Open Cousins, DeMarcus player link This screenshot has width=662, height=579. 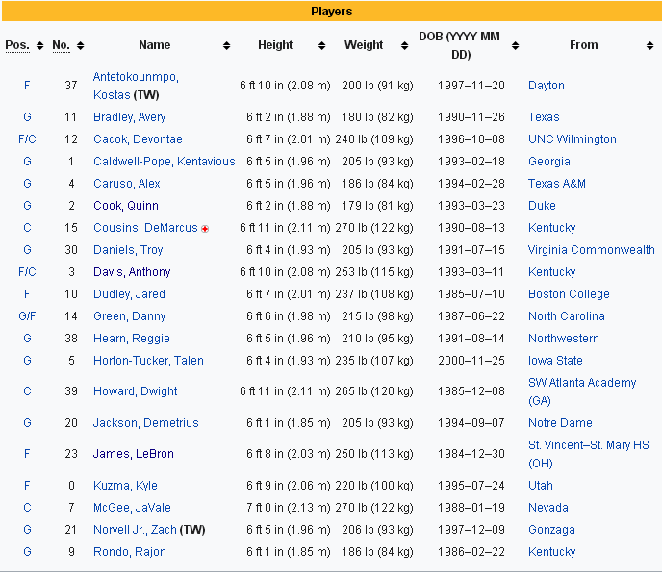(x=145, y=228)
